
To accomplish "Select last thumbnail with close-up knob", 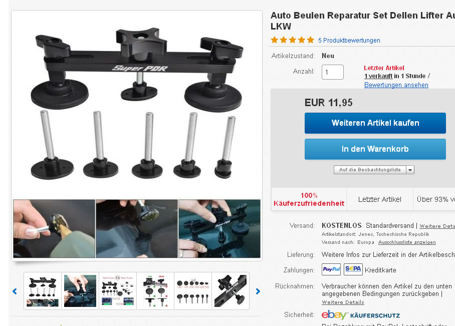I will pos(231,291).
